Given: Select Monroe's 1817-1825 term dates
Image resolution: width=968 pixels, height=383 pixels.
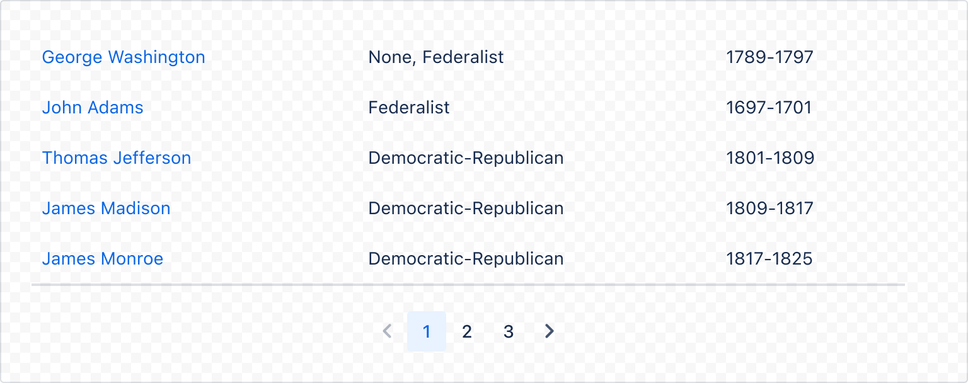Looking at the screenshot, I should (769, 258).
